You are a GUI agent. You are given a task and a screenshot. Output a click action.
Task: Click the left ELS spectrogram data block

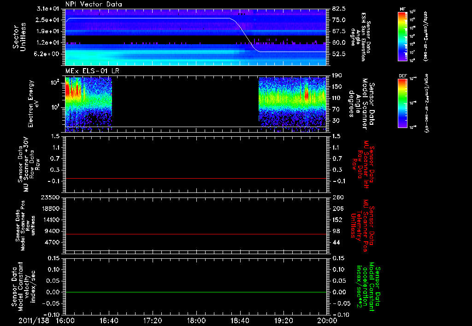[x=88, y=104]
